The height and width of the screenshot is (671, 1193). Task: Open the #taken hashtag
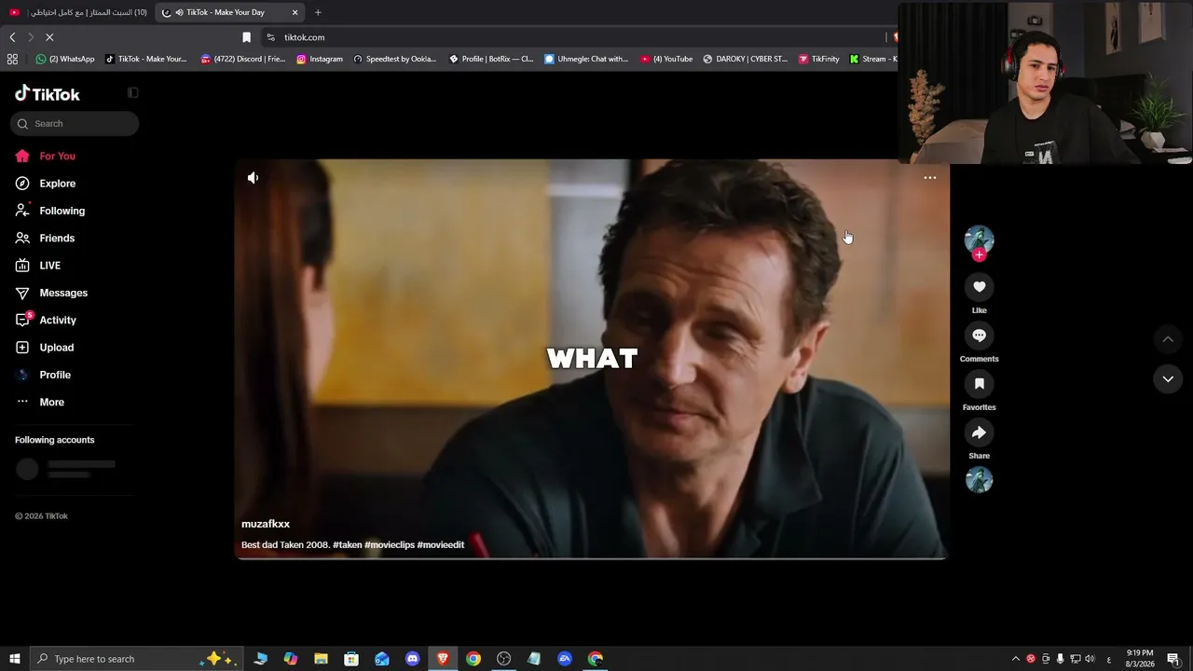tap(348, 545)
